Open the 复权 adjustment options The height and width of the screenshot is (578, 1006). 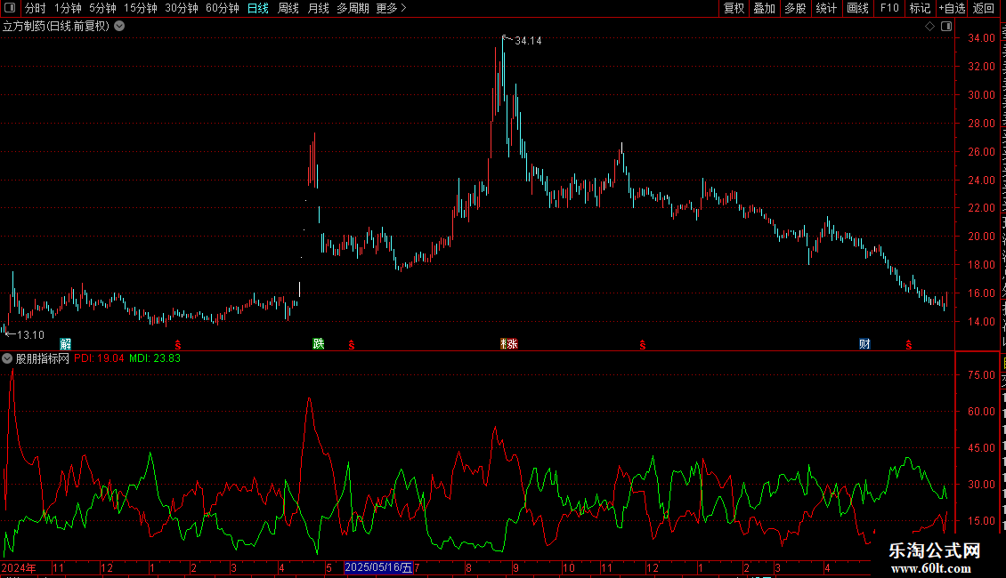tap(734, 8)
